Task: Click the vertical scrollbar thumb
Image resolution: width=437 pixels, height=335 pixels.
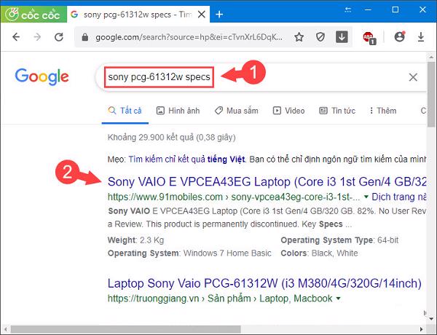Action: coord(431,95)
